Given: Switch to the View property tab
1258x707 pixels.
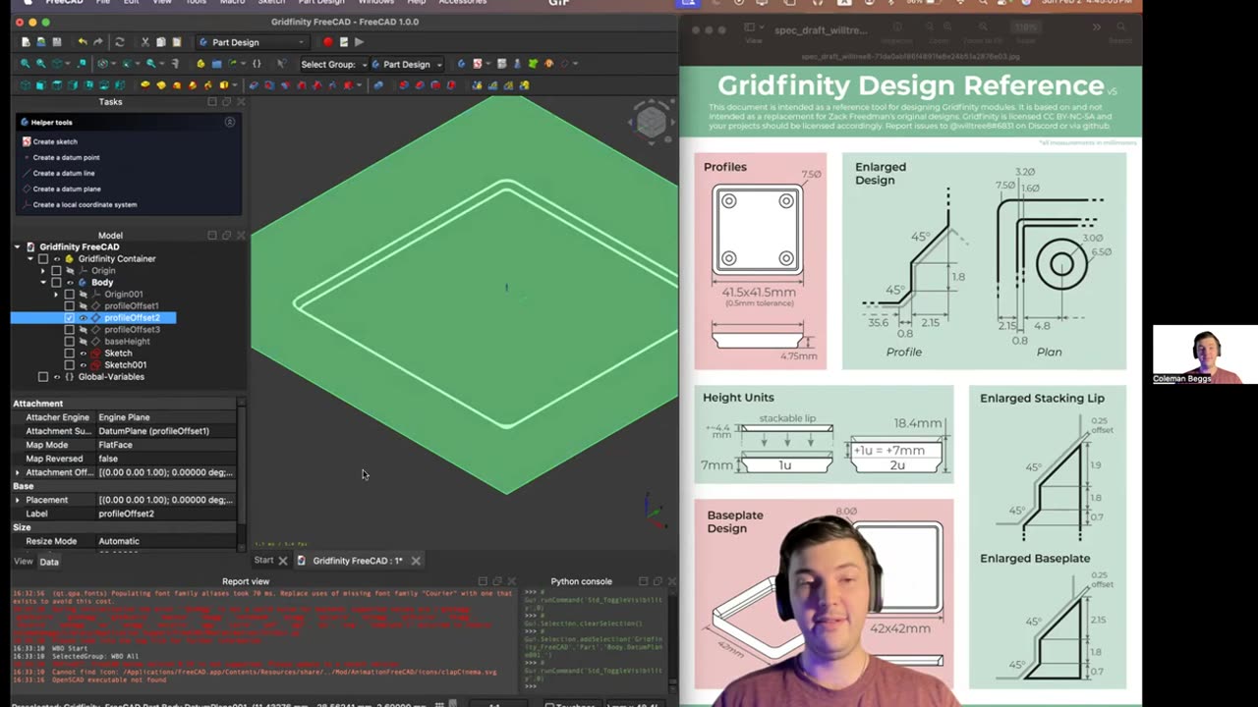Looking at the screenshot, I should [23, 562].
